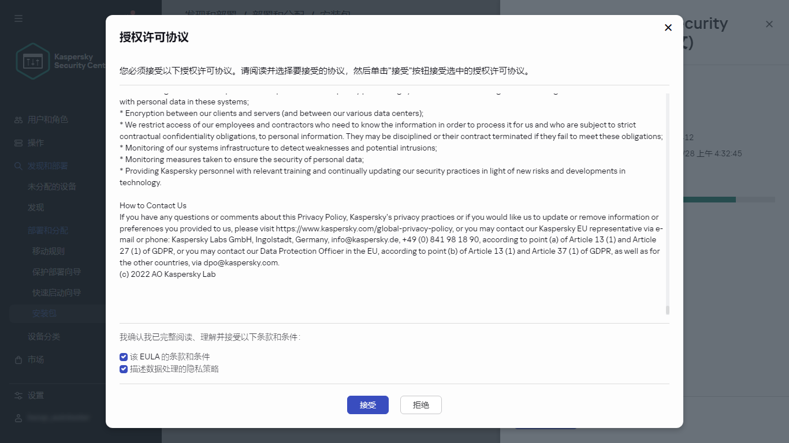Image resolution: width=789 pixels, height=443 pixels.
Task: Open the 设置 settings icon
Action: (18, 395)
